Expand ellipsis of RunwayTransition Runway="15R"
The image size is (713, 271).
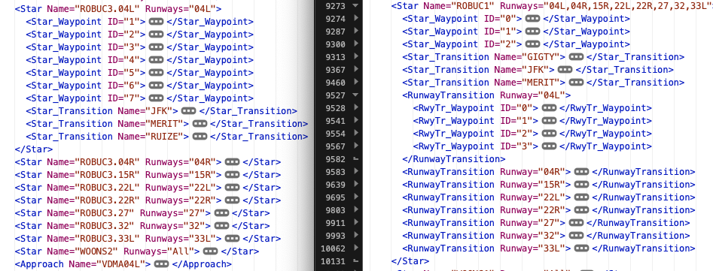coord(581,185)
